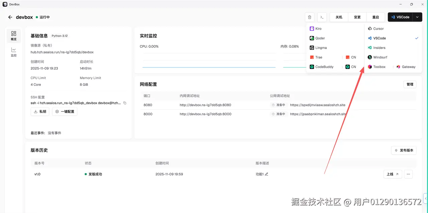Click the 管理 network manage button

pyautogui.click(x=410, y=84)
